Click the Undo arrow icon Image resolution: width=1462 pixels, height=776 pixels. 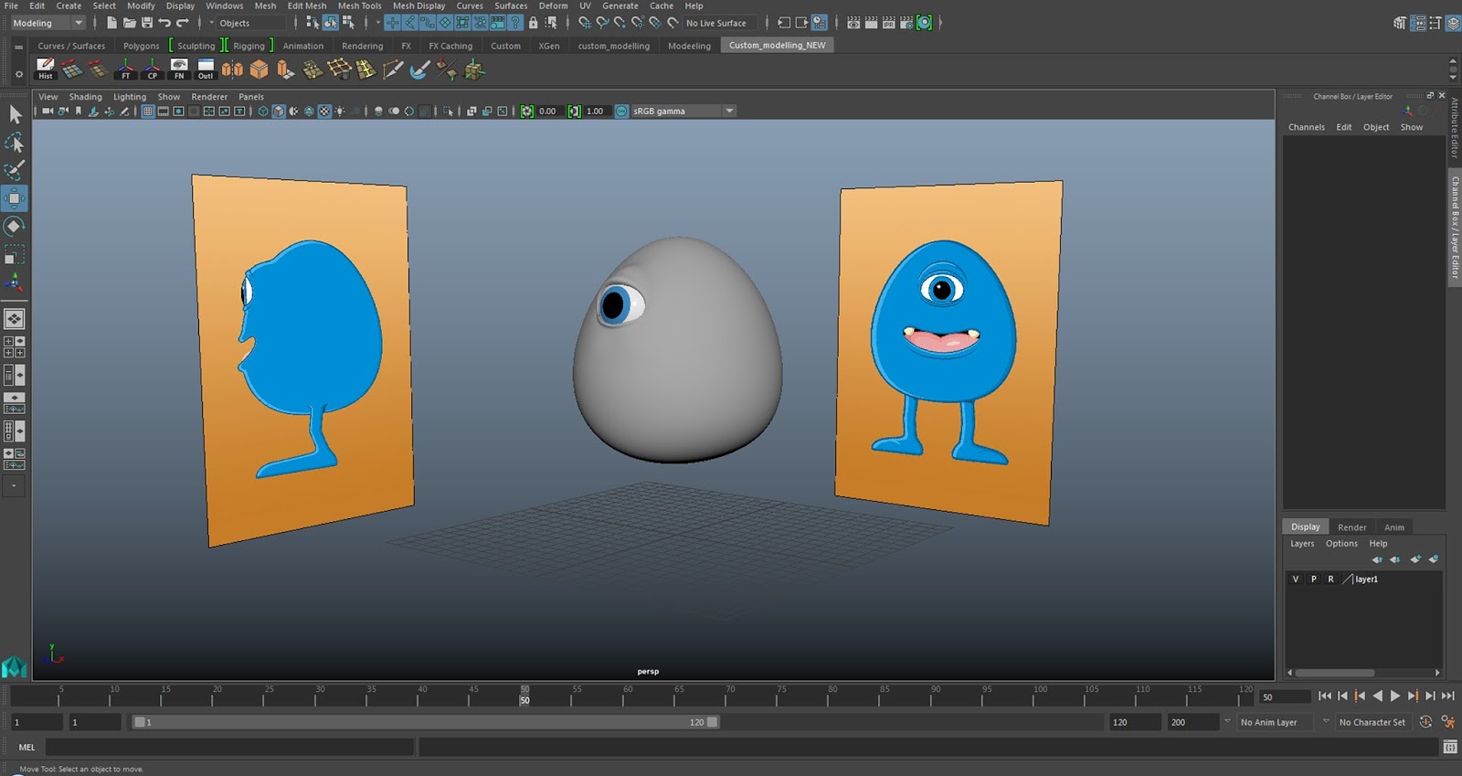click(164, 23)
